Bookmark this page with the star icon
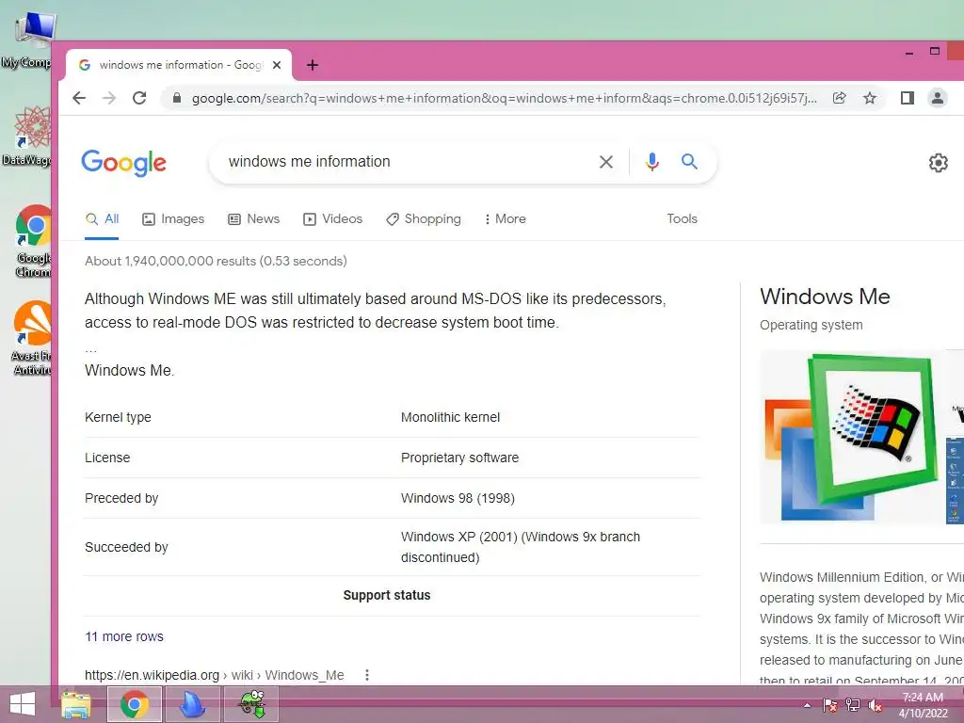Viewport: 964px width, 723px height. coord(869,98)
